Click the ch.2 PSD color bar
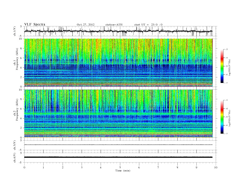Viewport: 243px width, 188px height. coord(222,117)
